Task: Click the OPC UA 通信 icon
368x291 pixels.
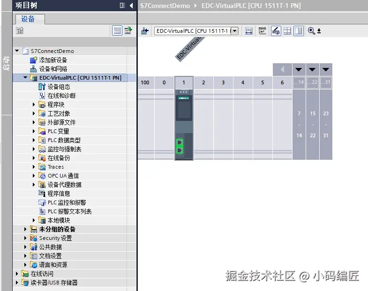Action: (x=42, y=176)
